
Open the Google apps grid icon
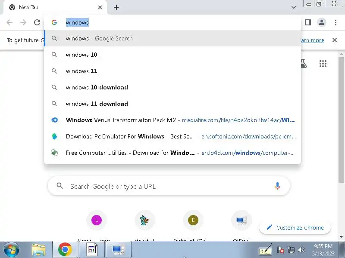click(x=323, y=64)
